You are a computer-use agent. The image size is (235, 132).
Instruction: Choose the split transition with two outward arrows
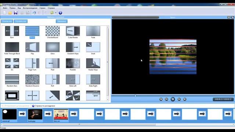pos(32,95)
